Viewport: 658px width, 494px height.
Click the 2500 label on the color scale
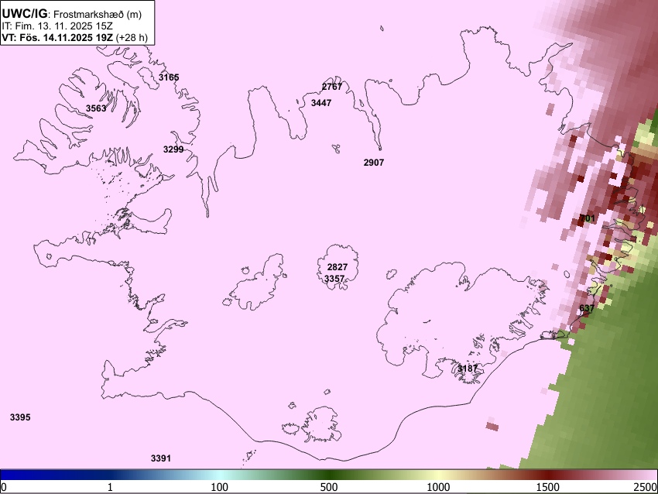646,487
